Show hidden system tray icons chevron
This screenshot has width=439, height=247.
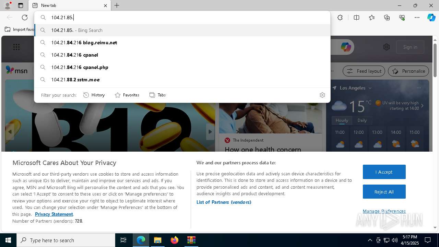click(x=370, y=240)
